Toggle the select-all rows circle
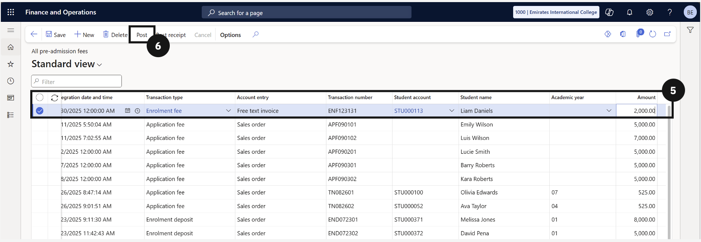701x242 pixels. coord(40,97)
